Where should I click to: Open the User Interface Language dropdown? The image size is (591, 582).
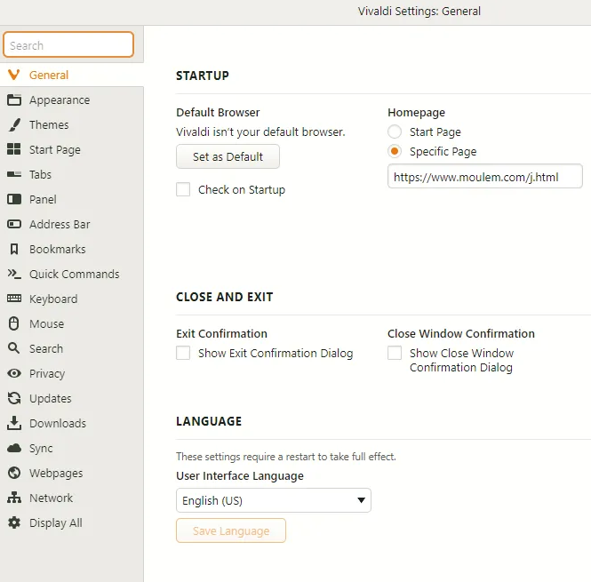coord(274,500)
